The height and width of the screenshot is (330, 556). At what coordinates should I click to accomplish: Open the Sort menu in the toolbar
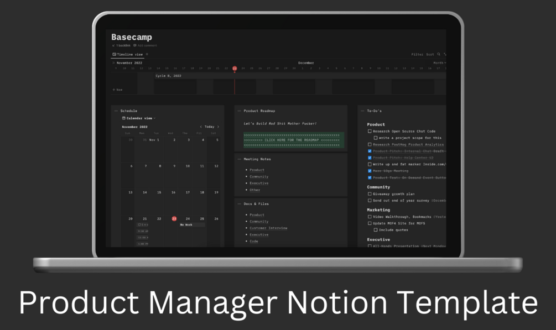430,54
